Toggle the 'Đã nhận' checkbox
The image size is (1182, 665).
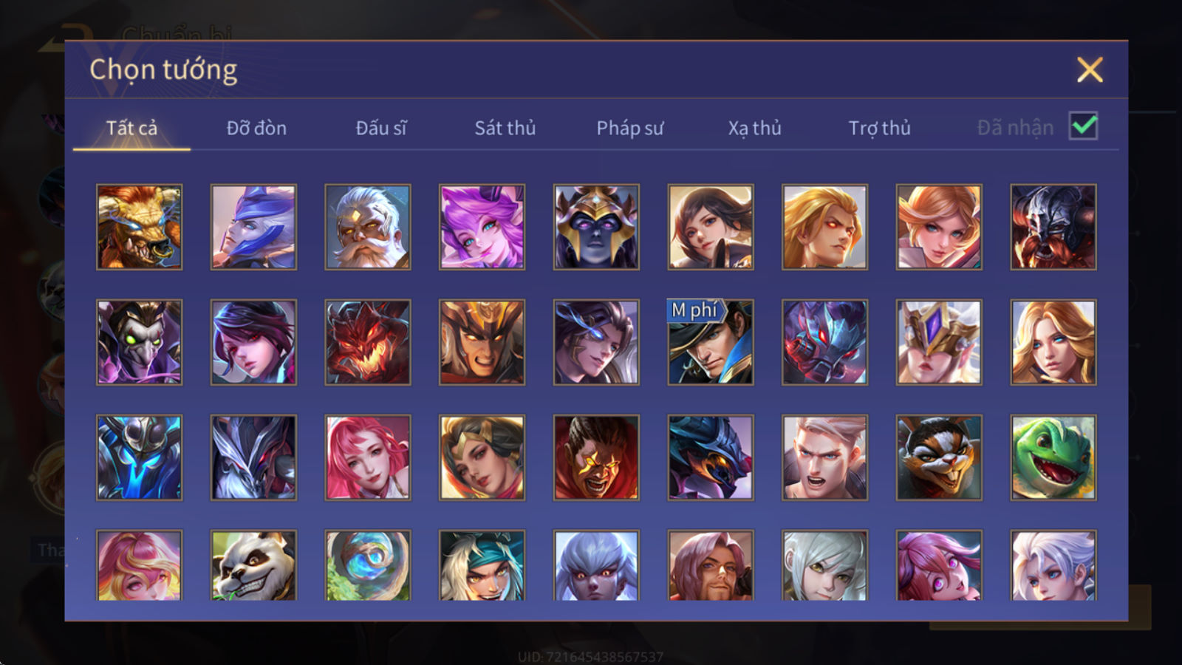[1084, 126]
